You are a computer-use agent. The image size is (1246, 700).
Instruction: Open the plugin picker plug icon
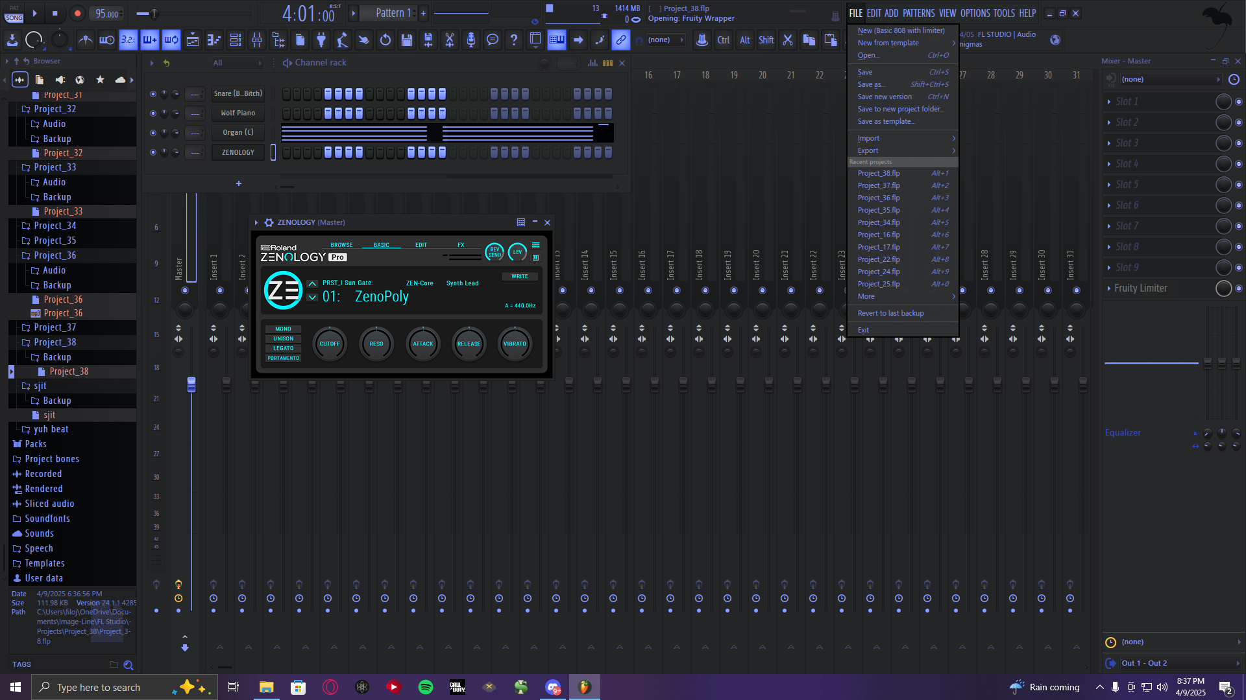click(x=321, y=40)
